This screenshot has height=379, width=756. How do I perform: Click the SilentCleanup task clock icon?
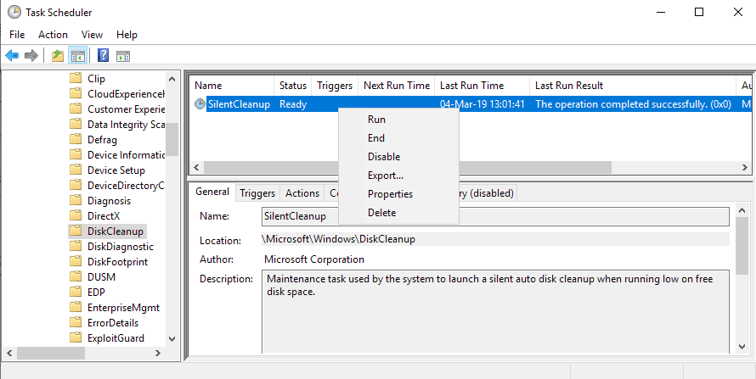coord(200,104)
